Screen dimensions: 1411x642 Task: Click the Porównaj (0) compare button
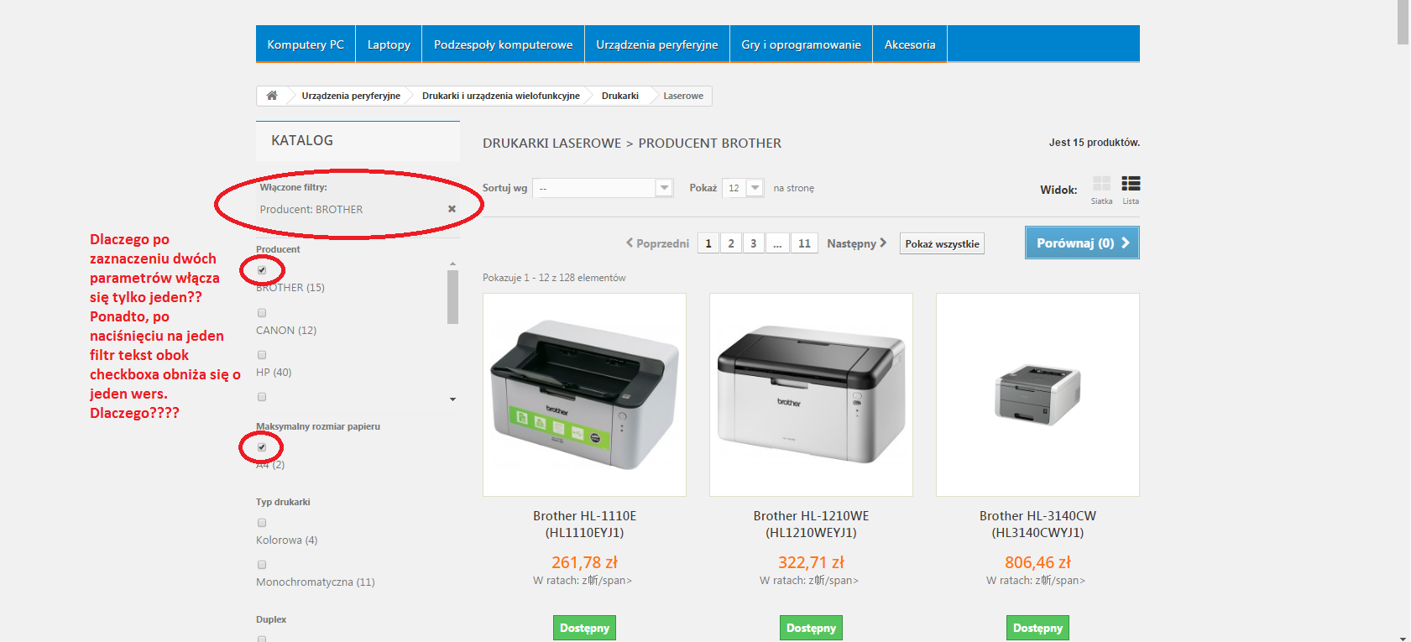coord(1082,243)
